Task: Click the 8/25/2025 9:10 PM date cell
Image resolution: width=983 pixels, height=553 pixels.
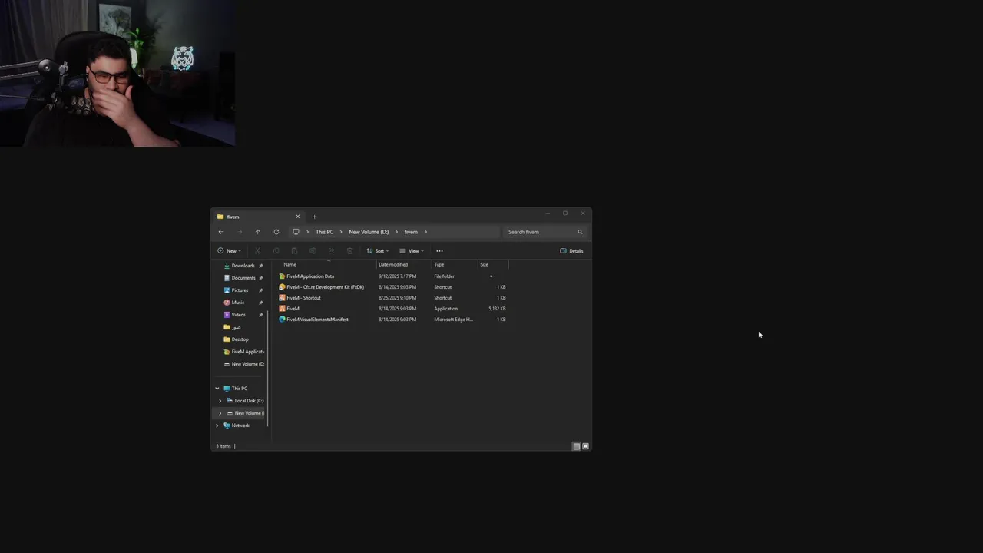Action: 397,298
